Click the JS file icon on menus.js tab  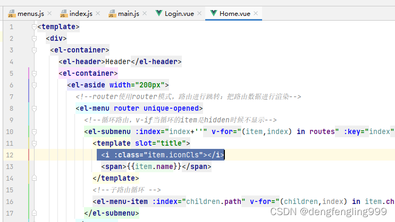tap(12, 14)
